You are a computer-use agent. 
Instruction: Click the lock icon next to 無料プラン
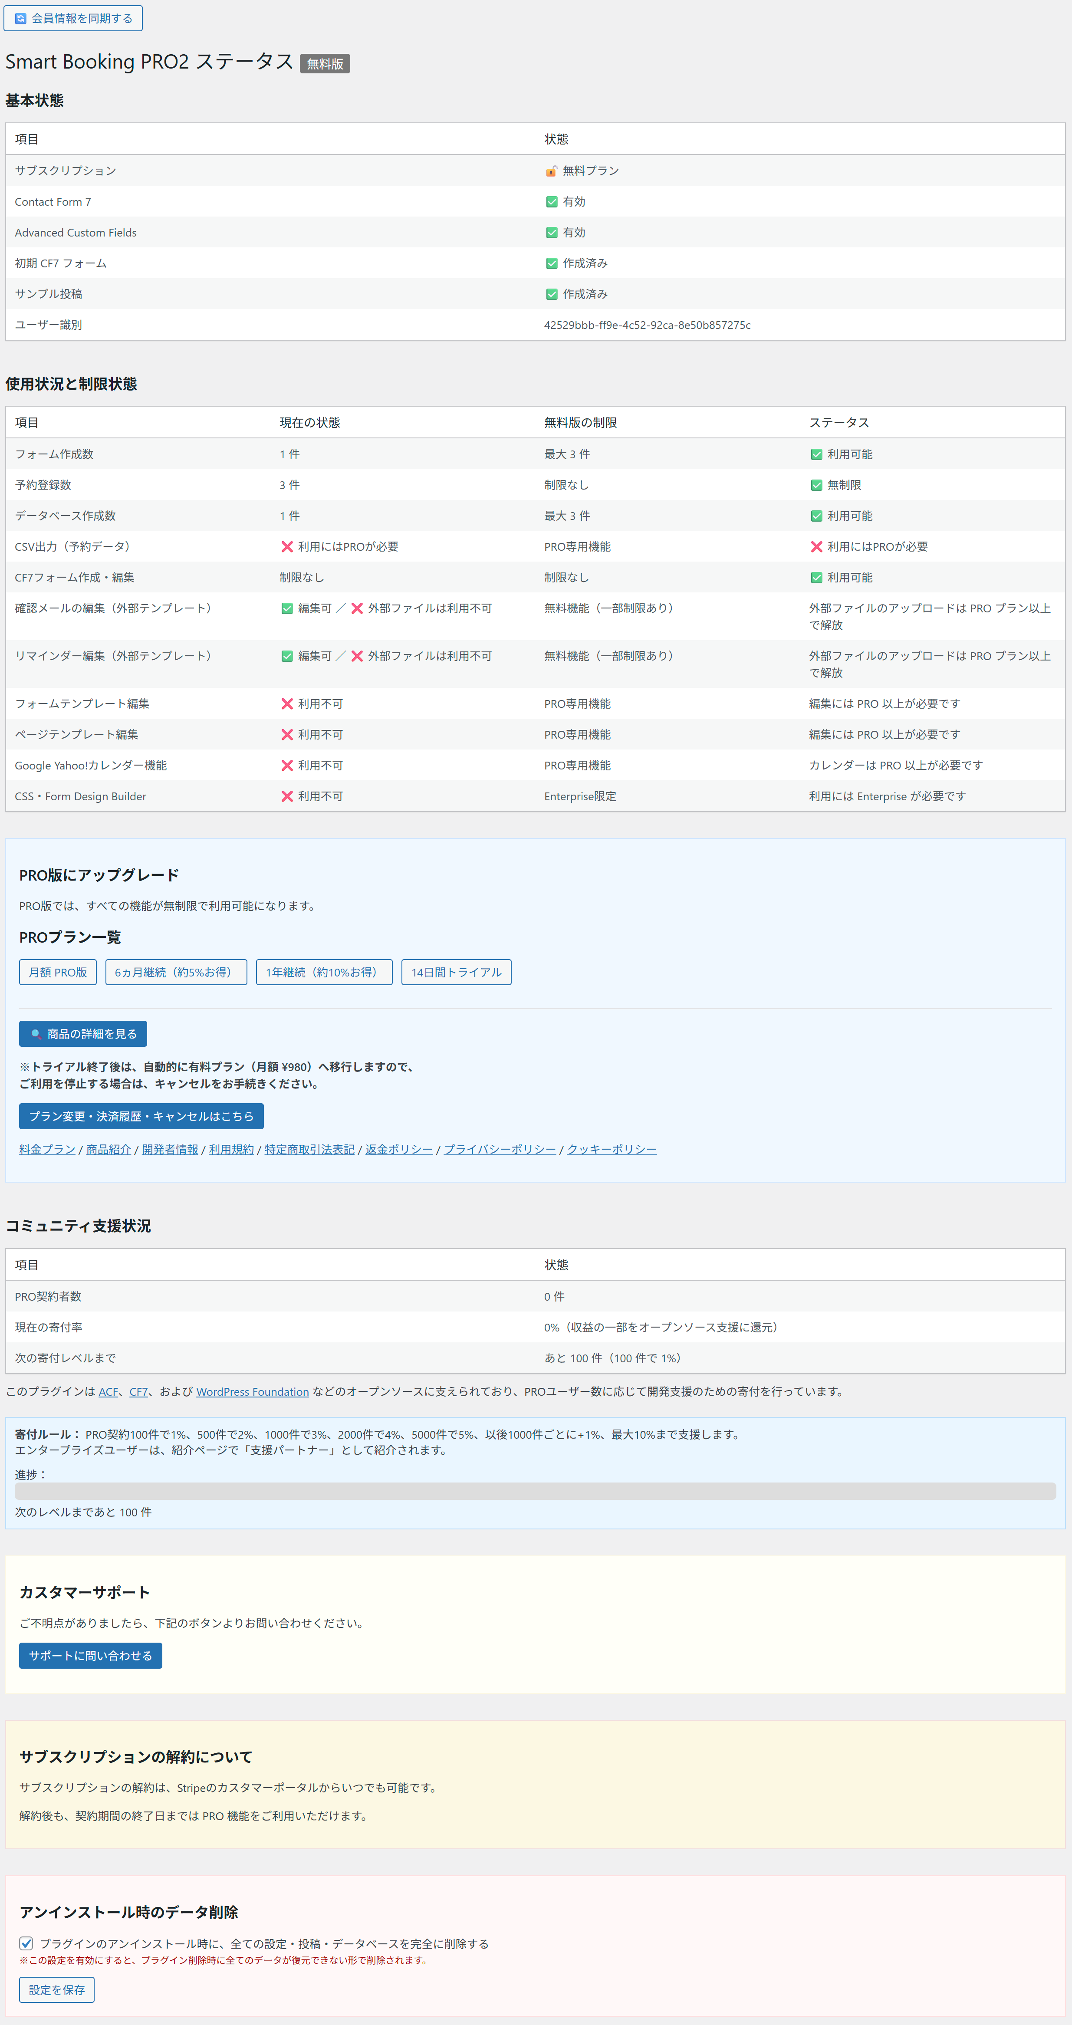coord(551,171)
